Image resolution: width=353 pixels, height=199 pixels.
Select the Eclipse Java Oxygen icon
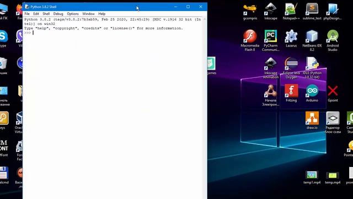291,68
